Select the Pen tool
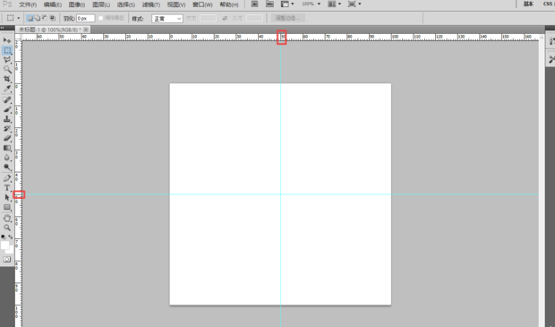Screen dimensions: 555x327 pyautogui.click(x=7, y=178)
